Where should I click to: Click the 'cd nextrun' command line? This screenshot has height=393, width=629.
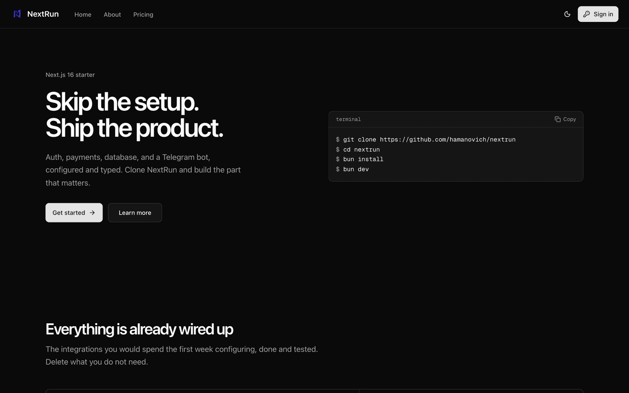(358, 149)
